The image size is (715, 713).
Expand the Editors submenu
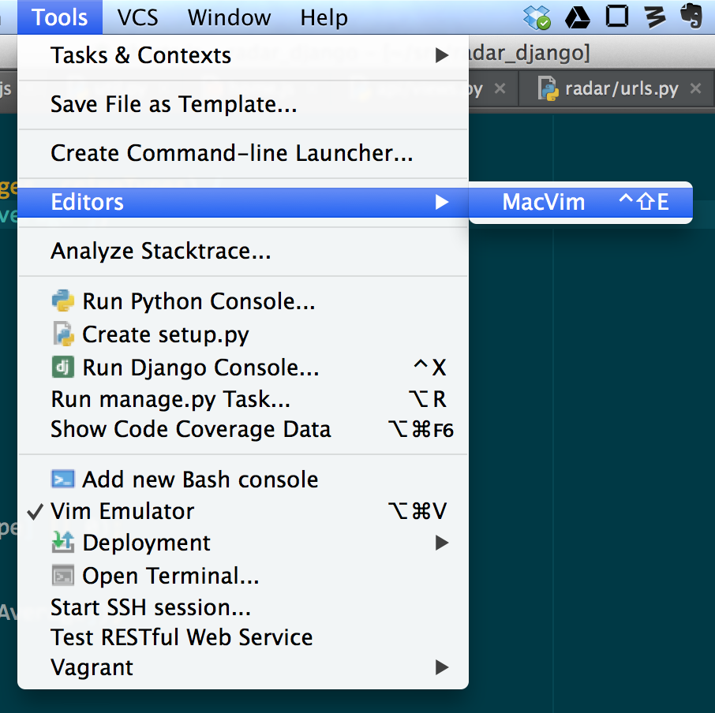tap(243, 202)
